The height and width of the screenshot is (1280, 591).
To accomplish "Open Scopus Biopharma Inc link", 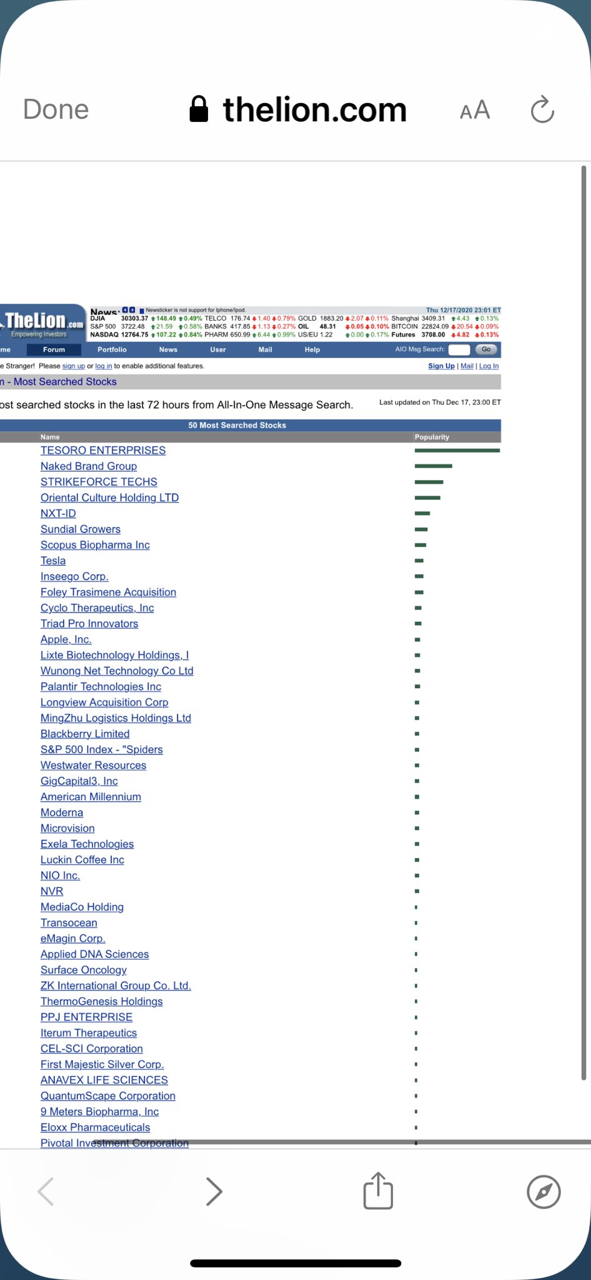I will click(x=95, y=544).
